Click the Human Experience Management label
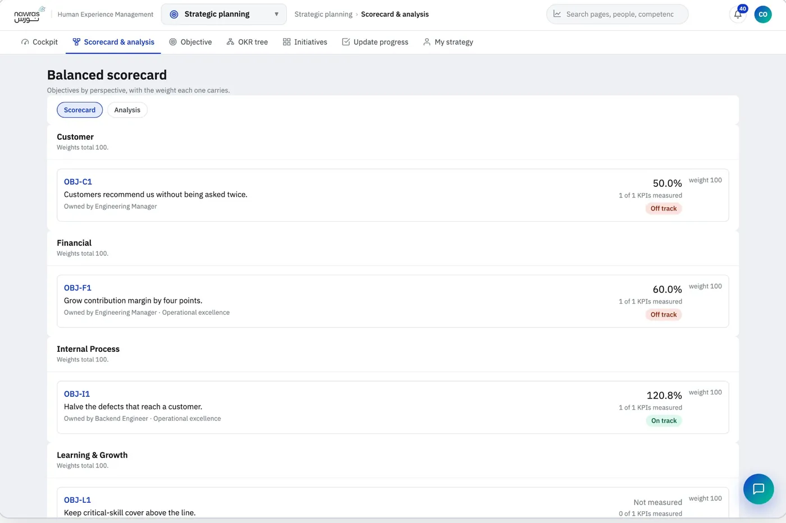Image resolution: width=786 pixels, height=523 pixels. pos(106,15)
